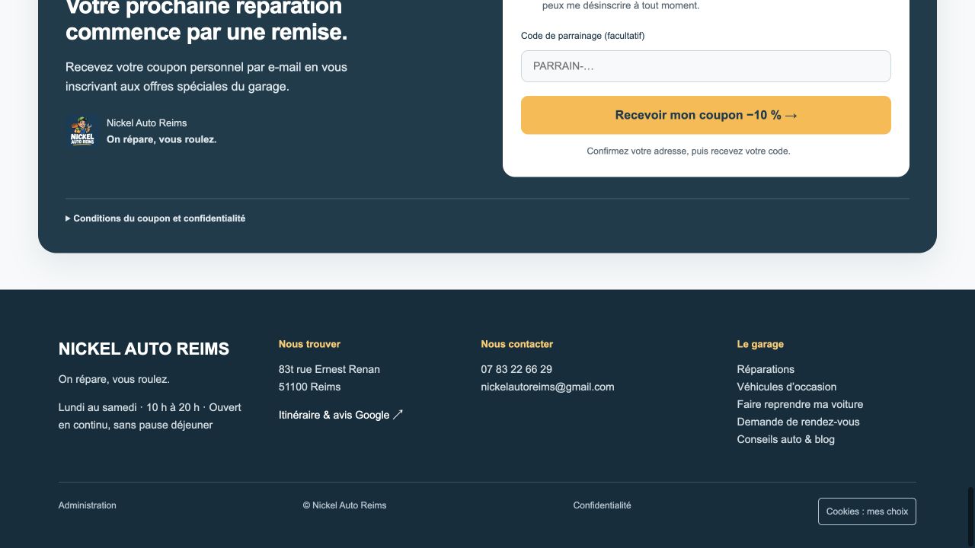This screenshot has width=975, height=548.
Task: Click the 'Nous trouver' heading
Action: point(309,344)
